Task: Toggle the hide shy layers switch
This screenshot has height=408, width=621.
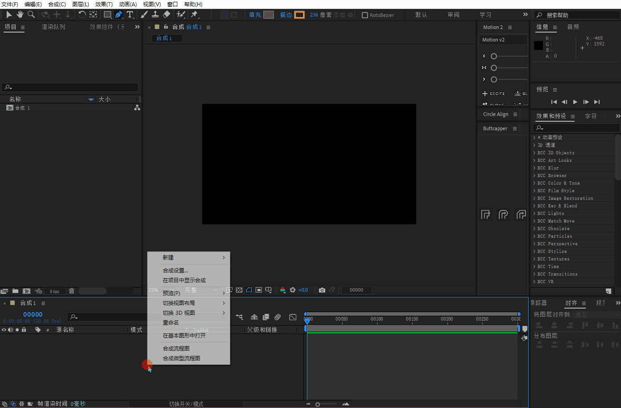Action: coord(254,317)
